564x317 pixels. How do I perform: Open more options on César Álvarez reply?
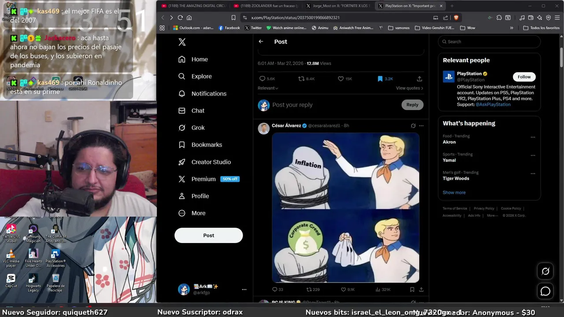coord(421,126)
